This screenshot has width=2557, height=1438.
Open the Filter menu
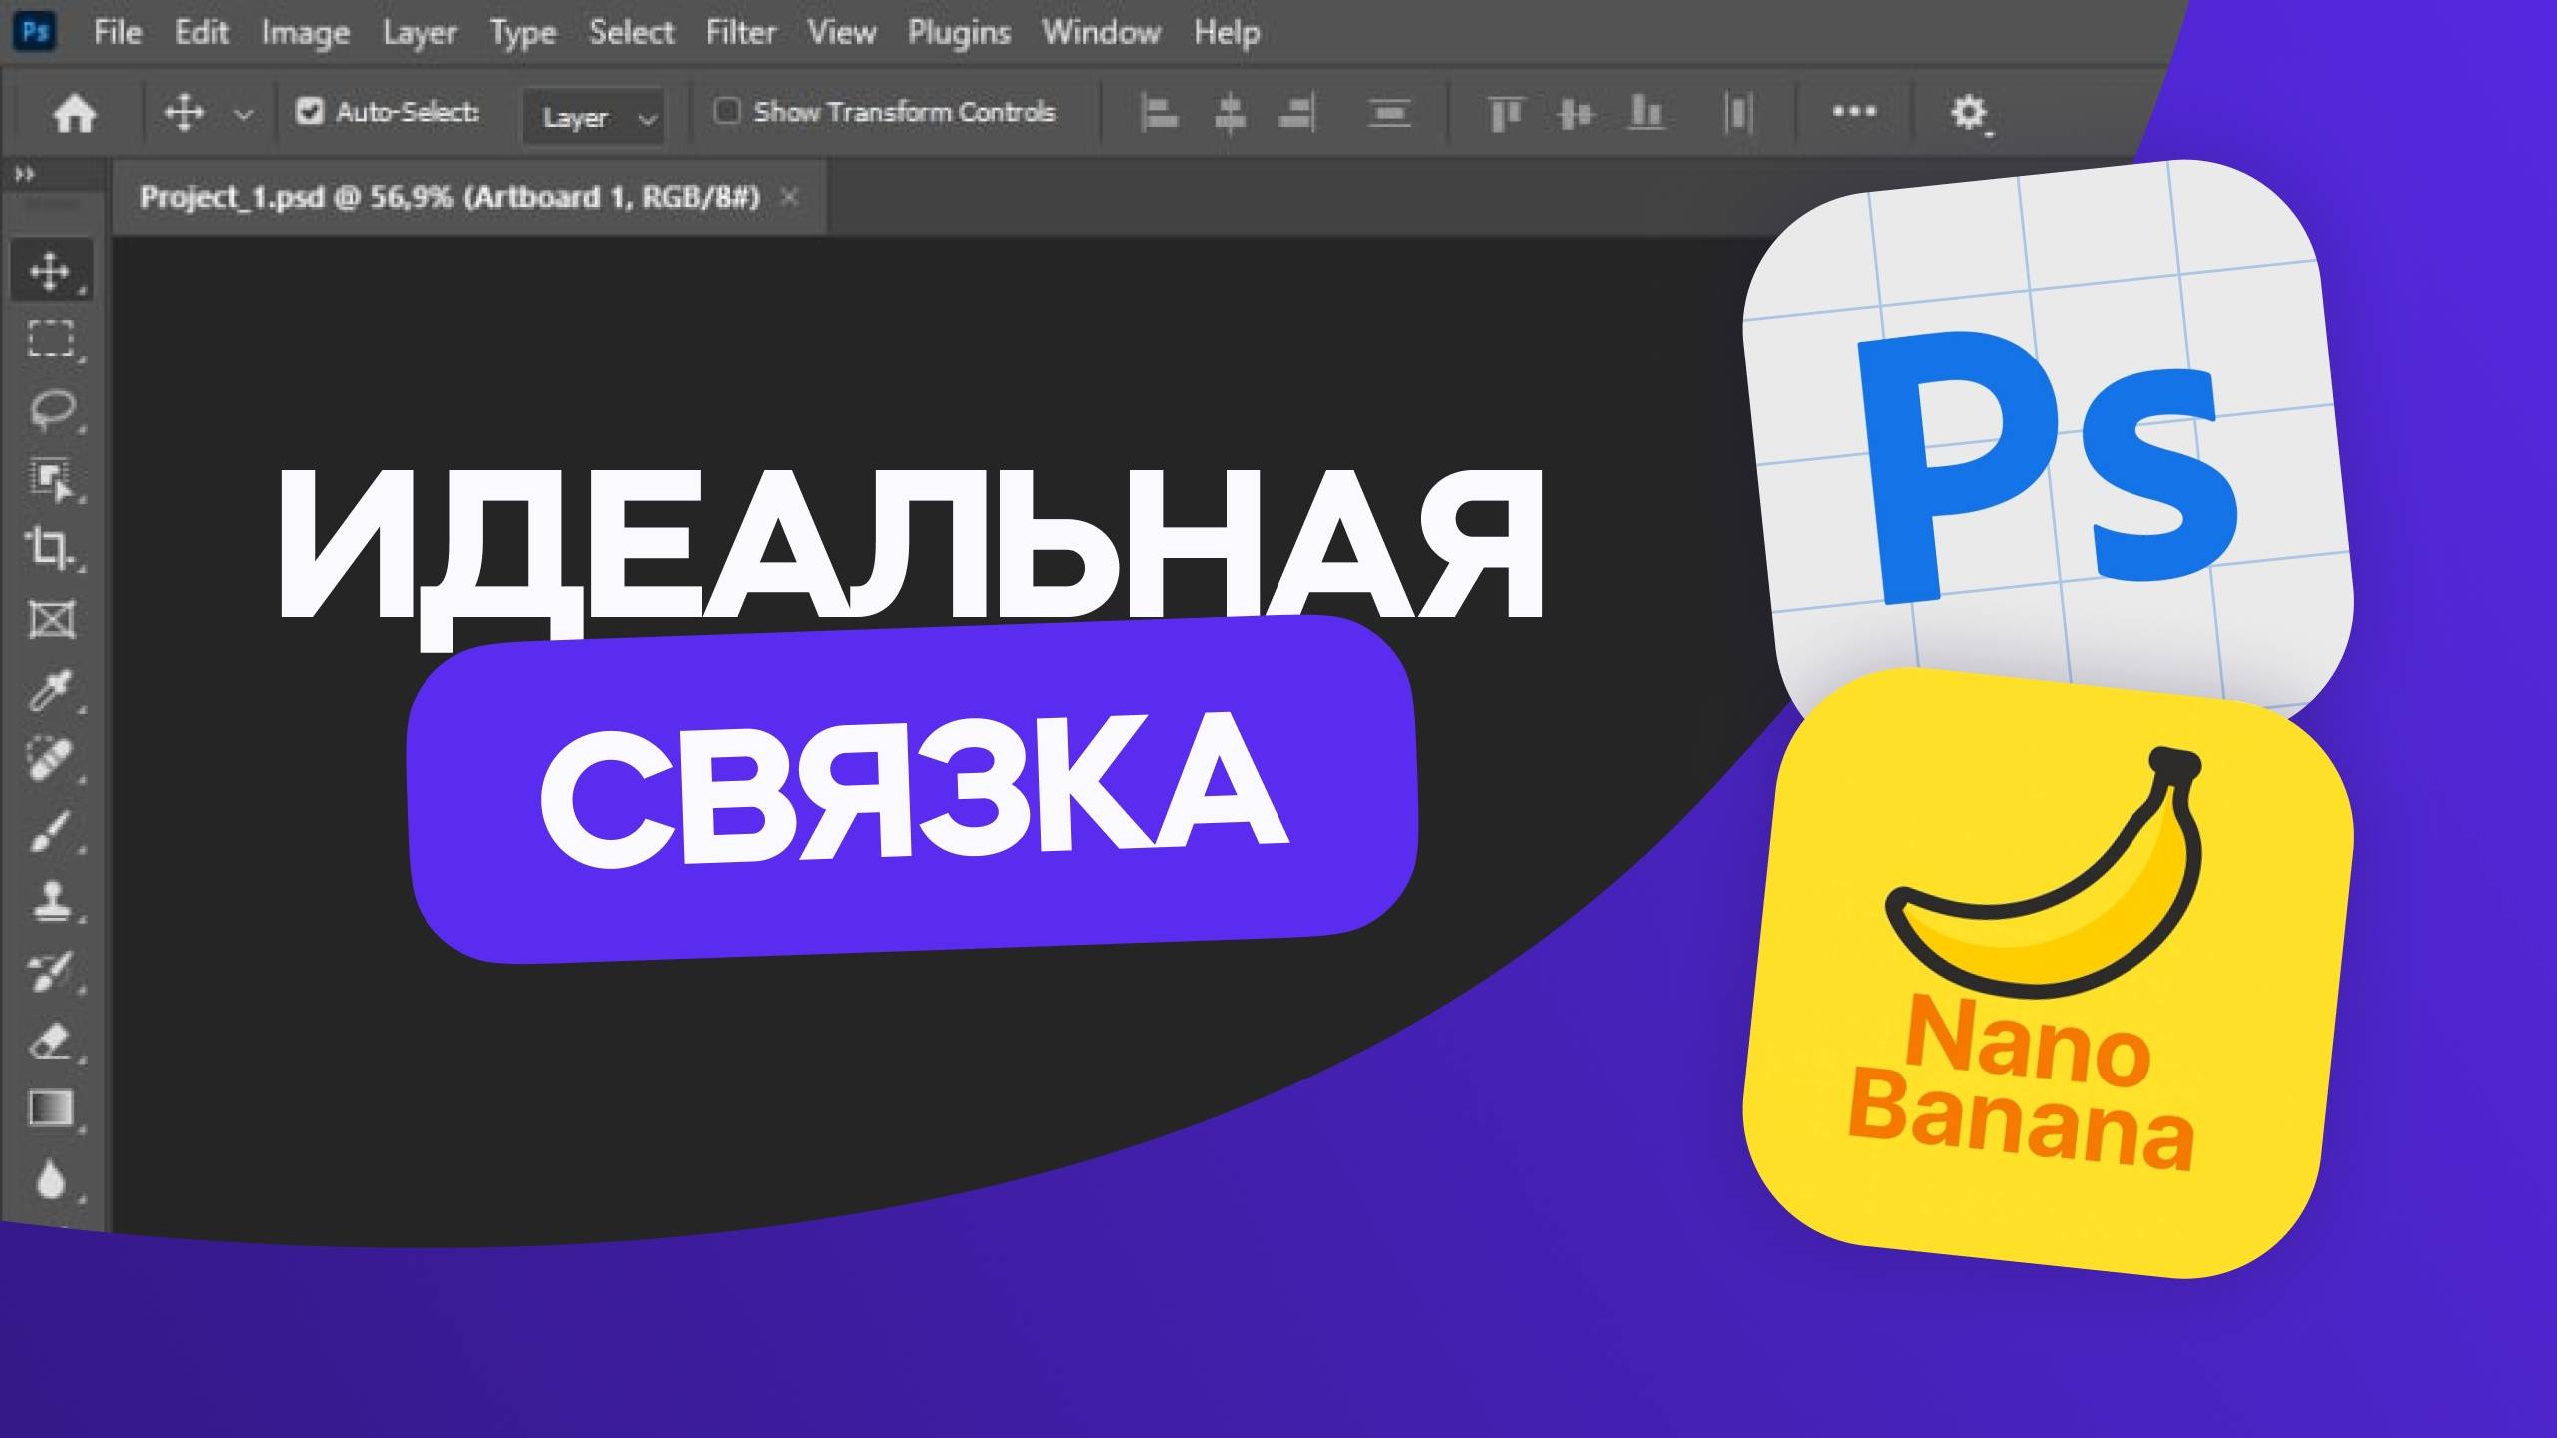[x=739, y=30]
